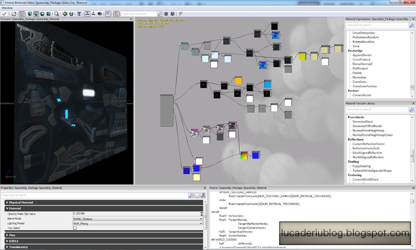Click the green back arrow toolbar icon

click(65, 14)
